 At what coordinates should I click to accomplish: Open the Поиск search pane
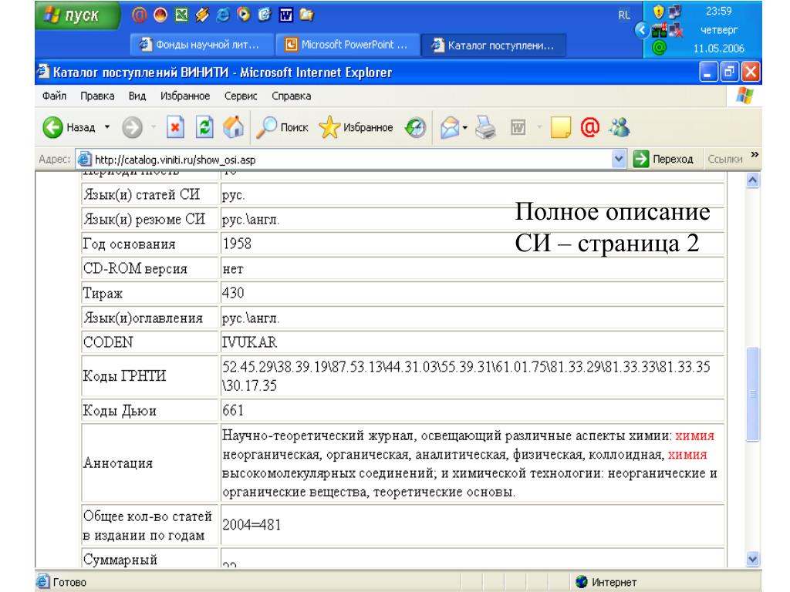tap(282, 127)
